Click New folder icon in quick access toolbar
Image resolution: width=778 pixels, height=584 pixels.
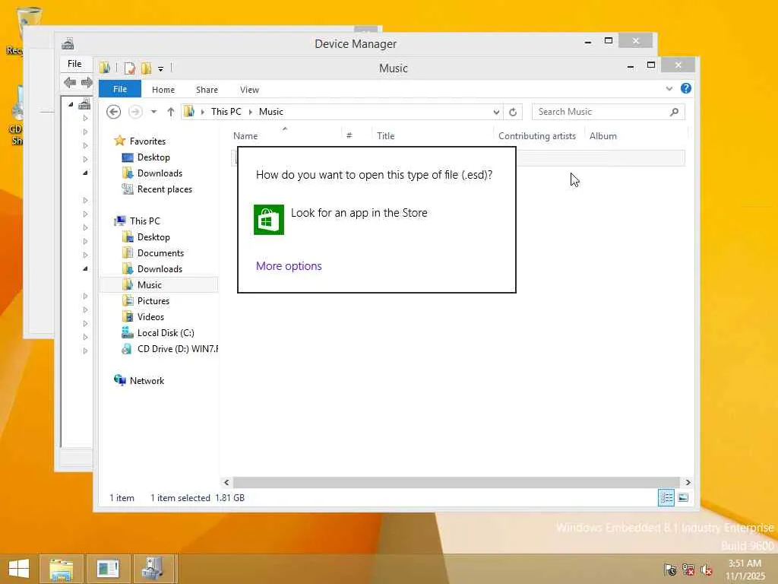tap(147, 68)
